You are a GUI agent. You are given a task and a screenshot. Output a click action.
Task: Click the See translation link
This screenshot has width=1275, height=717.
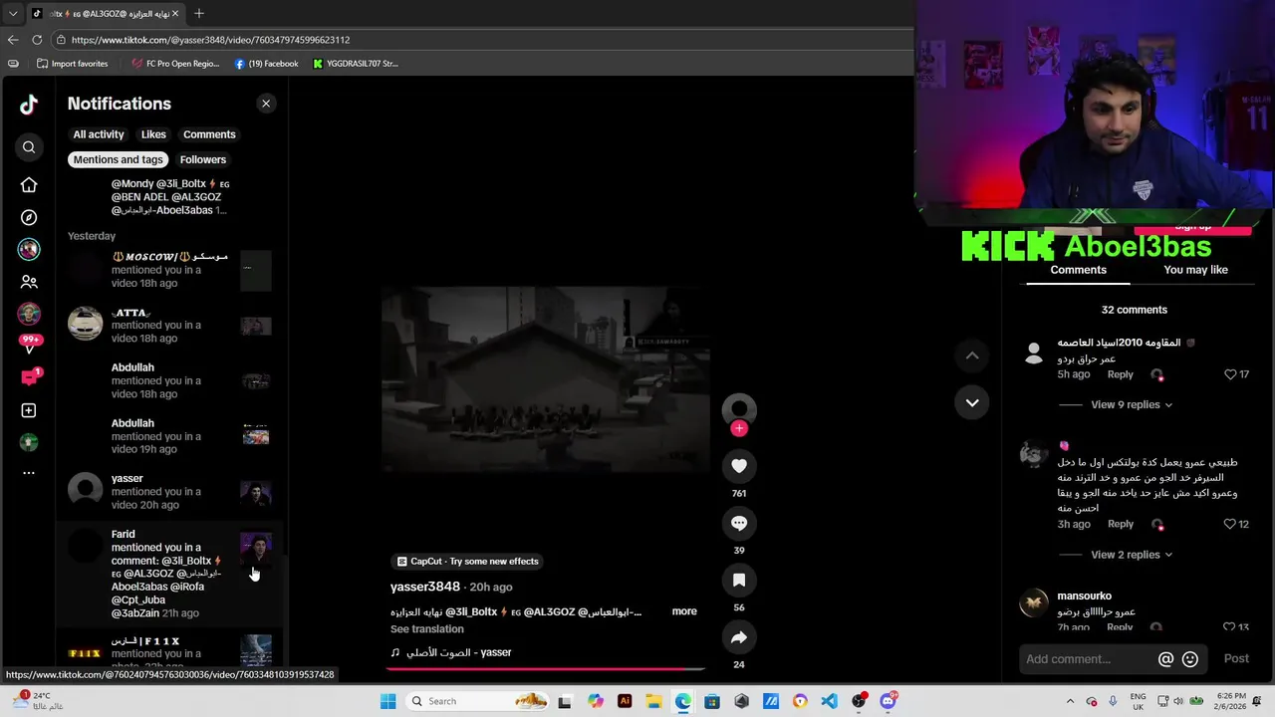[x=427, y=629]
